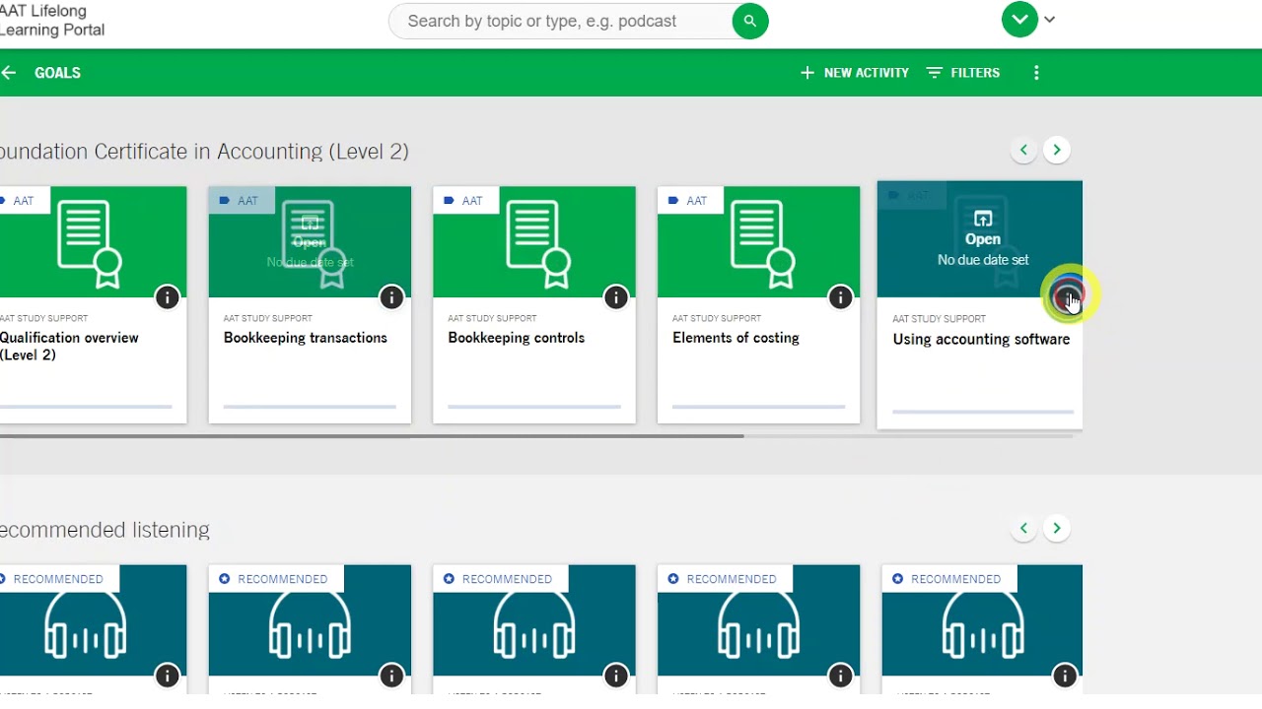Click the RECOMMENDED tag on the second podcast card
This screenshot has width=1262, height=709.
(x=276, y=579)
